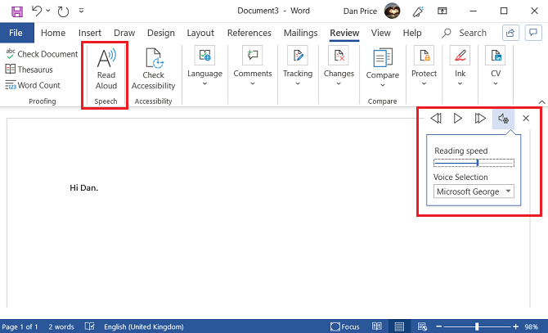Skip to next paragraph in Read Aloud
The width and height of the screenshot is (548, 333).
(480, 119)
